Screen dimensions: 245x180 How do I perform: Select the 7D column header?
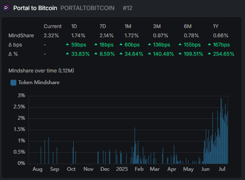[103, 26]
